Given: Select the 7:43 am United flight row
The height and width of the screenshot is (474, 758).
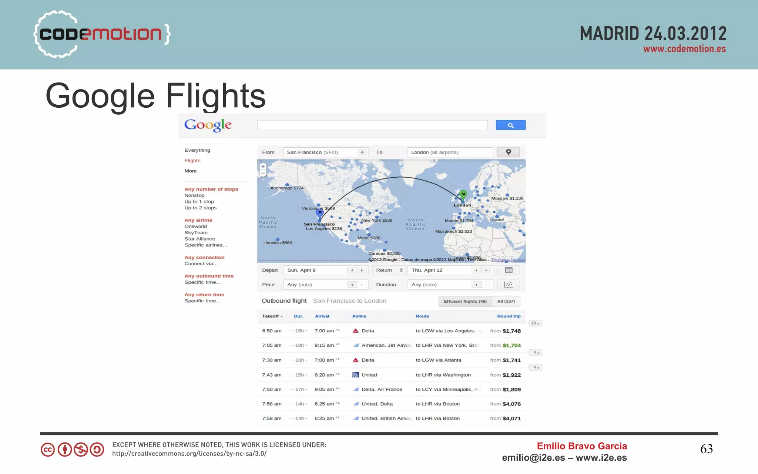Looking at the screenshot, I should pyautogui.click(x=391, y=375).
